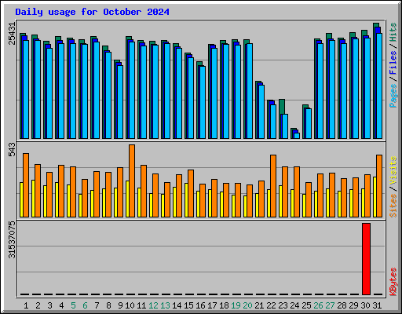Click the y-axis value 543
Image resolution: width=402 pixels, height=314 pixels.
(12, 149)
